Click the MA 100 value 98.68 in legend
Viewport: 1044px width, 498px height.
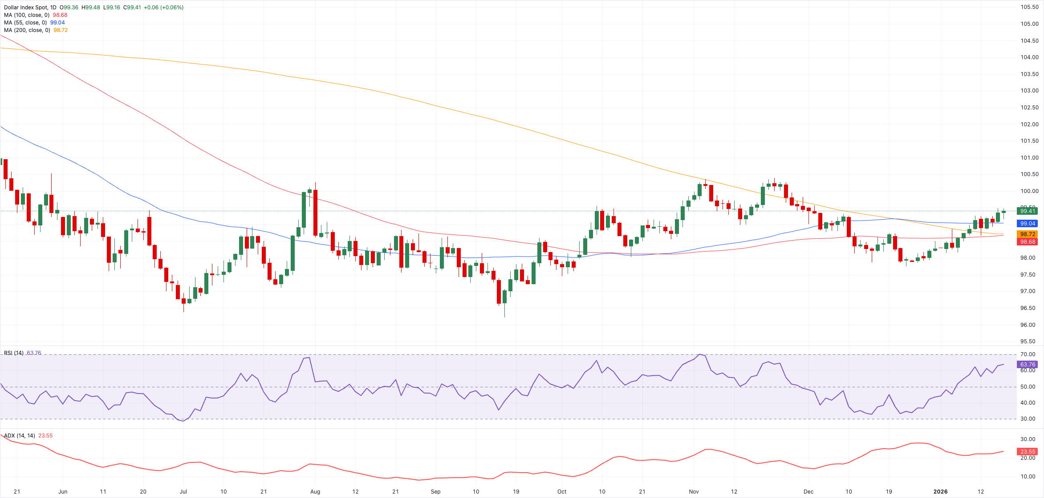pyautogui.click(x=60, y=15)
